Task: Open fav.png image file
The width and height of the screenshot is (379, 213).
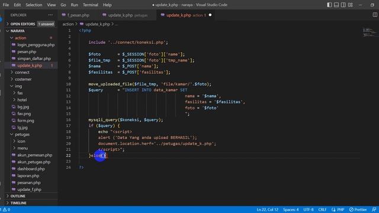Action: coord(24,114)
